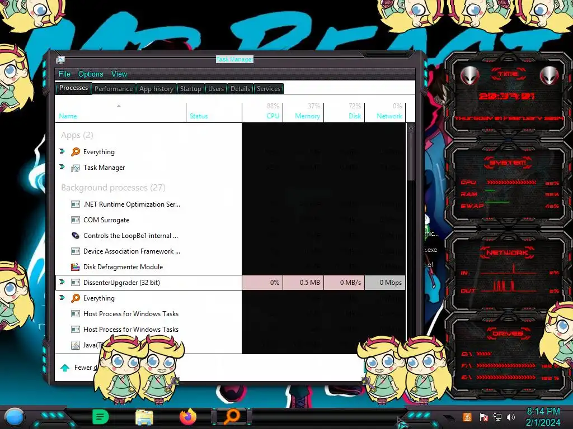
Task: Click the .NET Runtime Optimization service icon
Action: [x=76, y=204]
